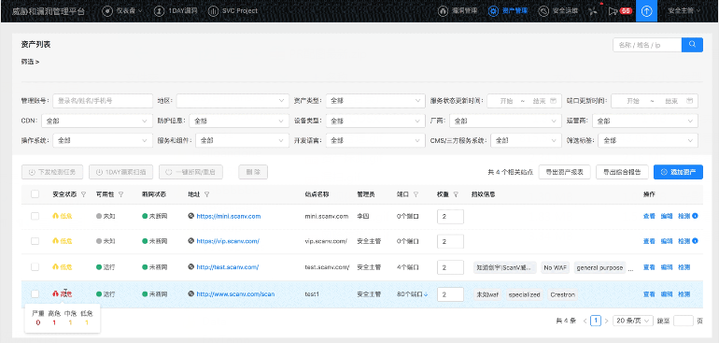The image size is (719, 343).
Task: Open the 20 条/页 page size dropdown
Action: point(633,321)
